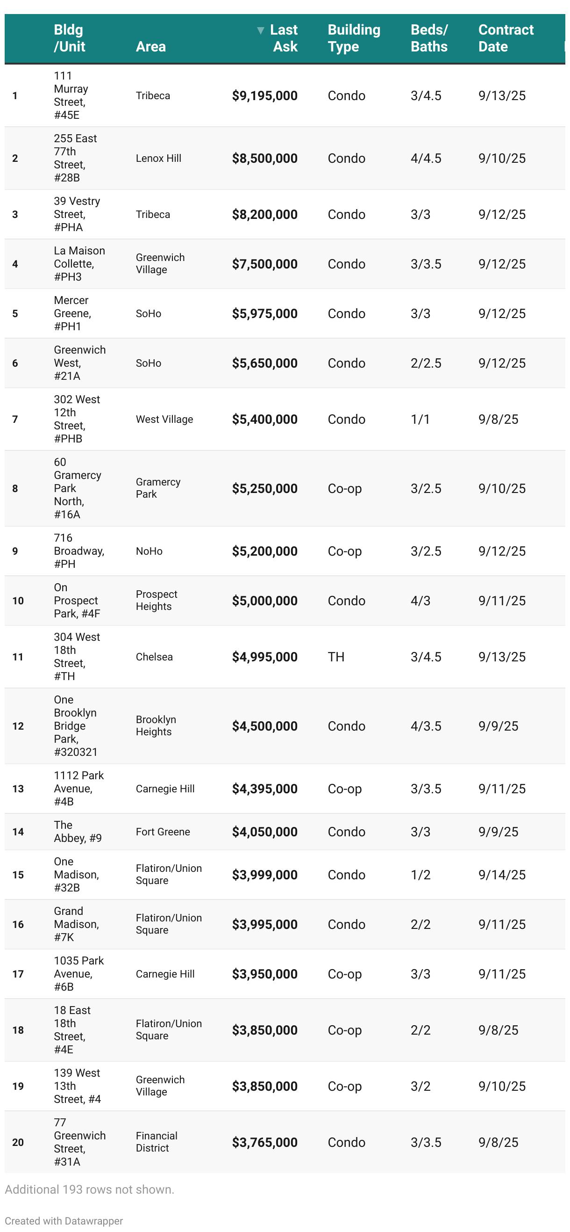The image size is (570, 1232).
Task: Click the sort arrow beside Last Ask
Action: pyautogui.click(x=260, y=30)
